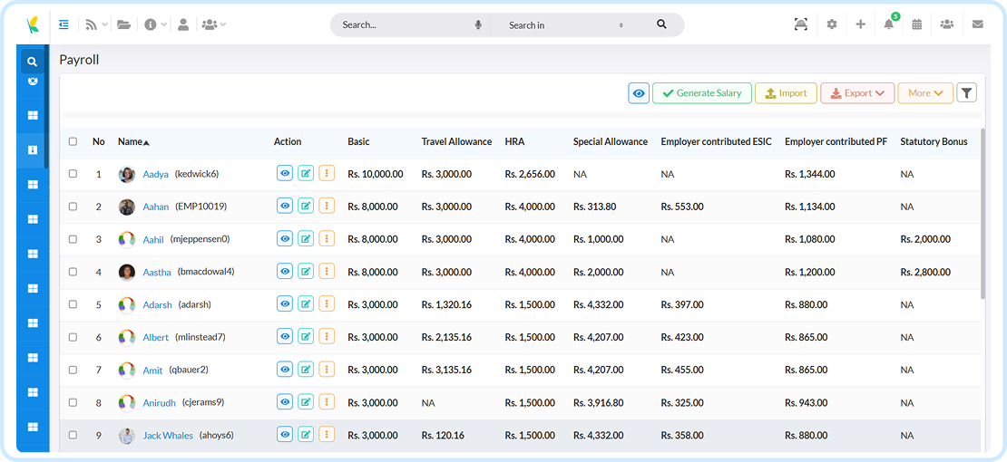The image size is (1007, 462).
Task: View Amit's payroll details
Action: (x=285, y=370)
